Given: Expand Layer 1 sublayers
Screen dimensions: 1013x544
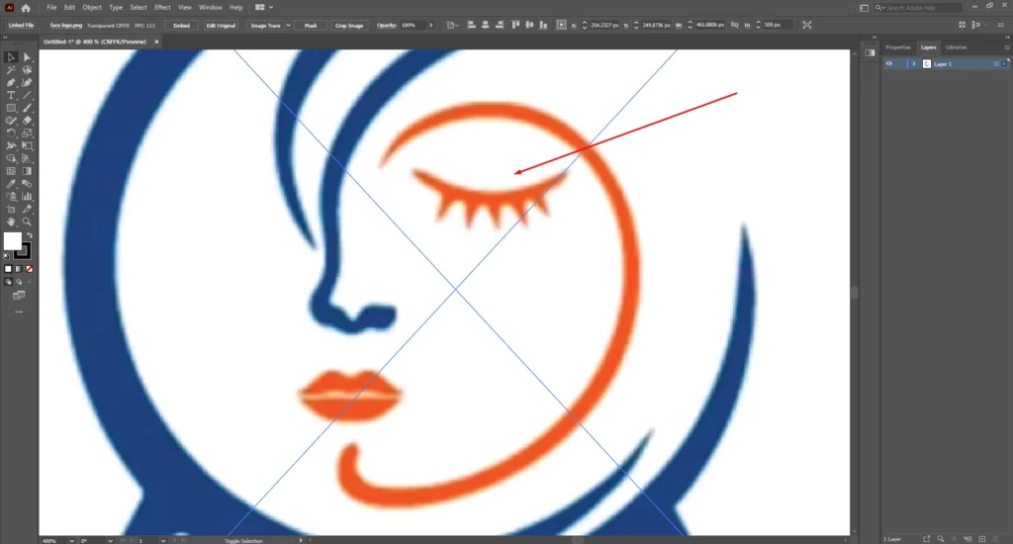Looking at the screenshot, I should tap(913, 64).
